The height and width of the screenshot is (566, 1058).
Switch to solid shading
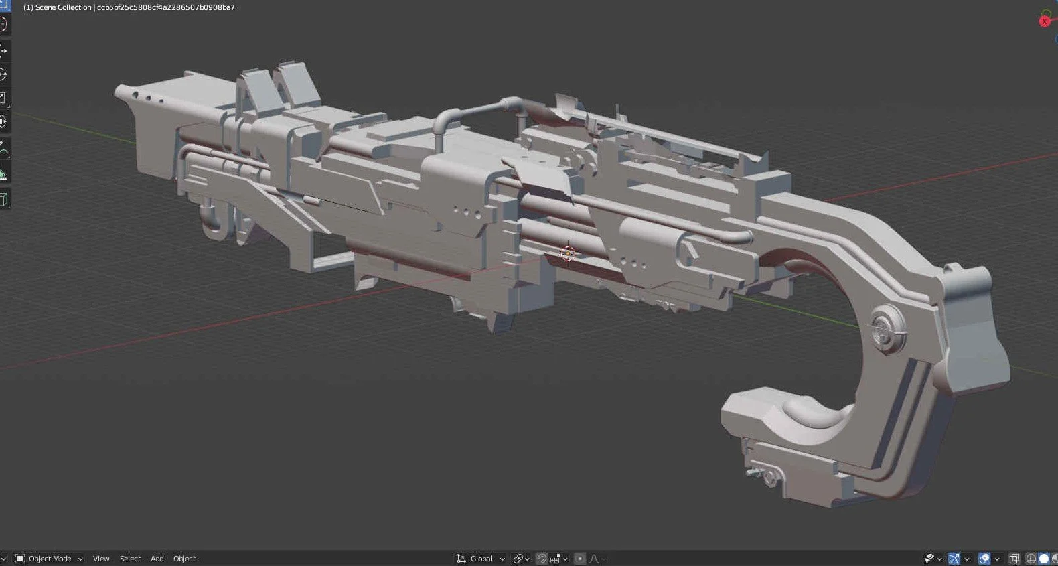(1043, 559)
